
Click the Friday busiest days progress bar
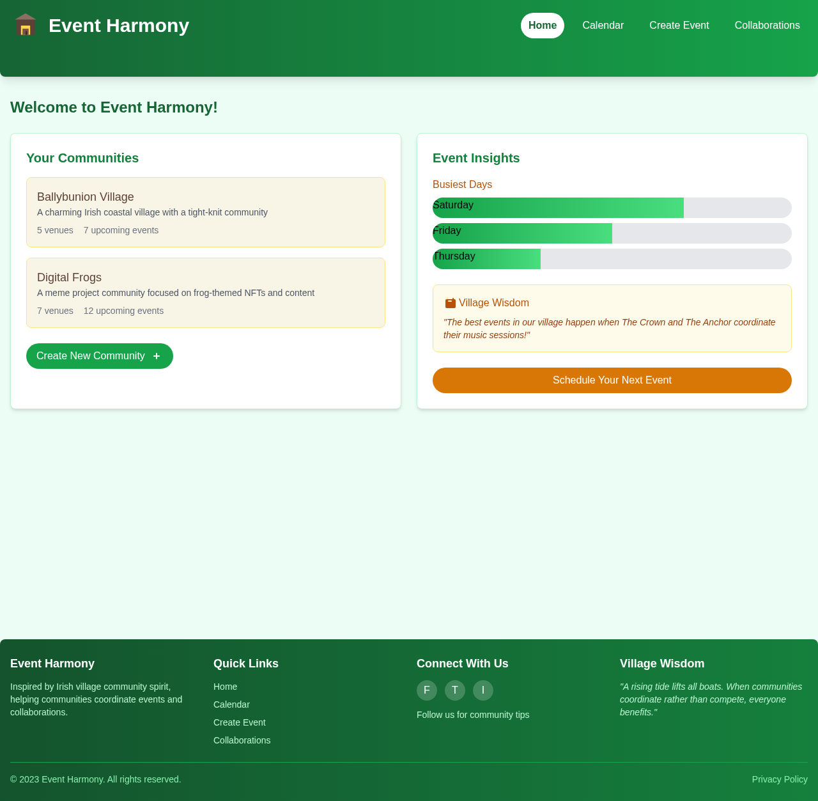coord(612,233)
